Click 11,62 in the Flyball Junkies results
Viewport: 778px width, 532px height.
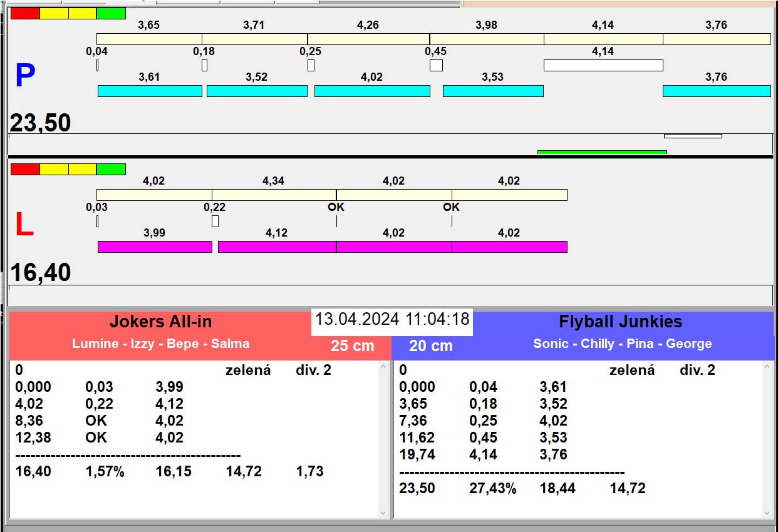tap(417, 437)
